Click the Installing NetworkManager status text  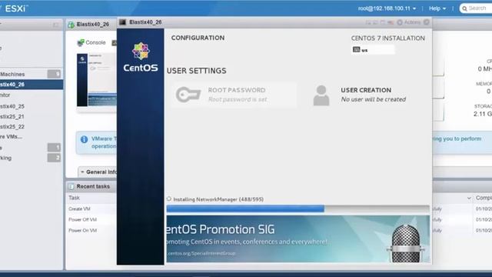[218, 199]
